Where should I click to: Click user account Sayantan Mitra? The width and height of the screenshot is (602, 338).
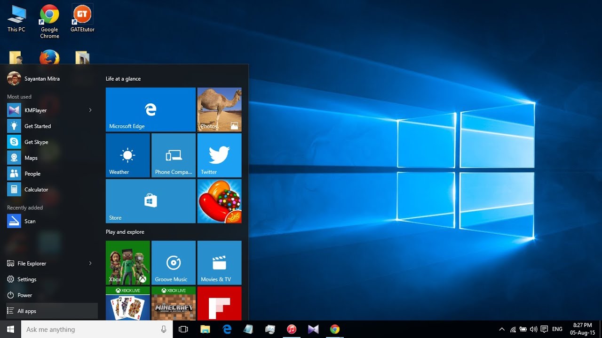(34, 79)
